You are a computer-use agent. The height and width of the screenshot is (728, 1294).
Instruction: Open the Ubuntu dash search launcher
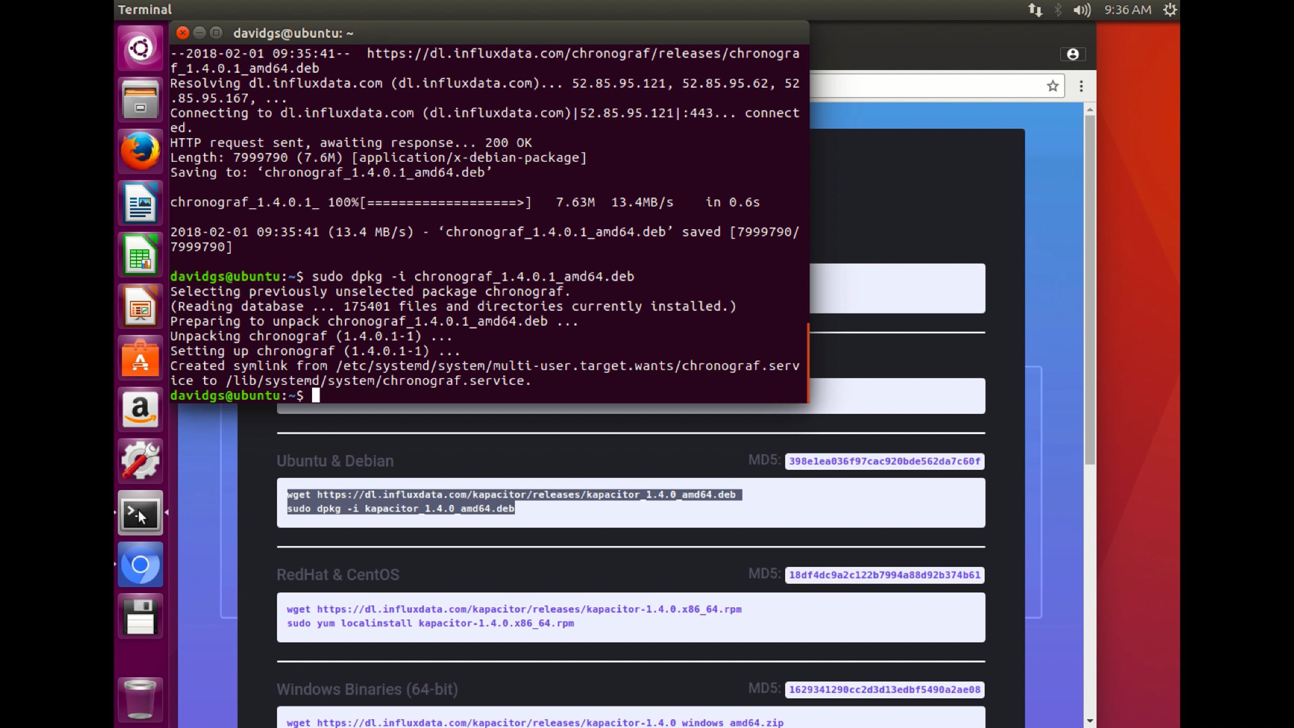click(x=140, y=49)
